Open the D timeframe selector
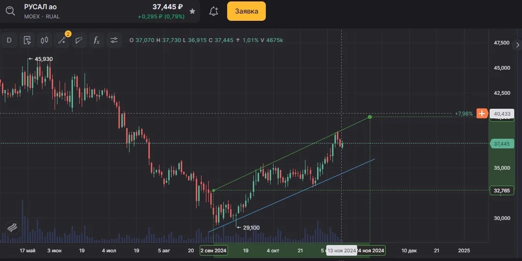The image size is (522, 261). coord(9,40)
